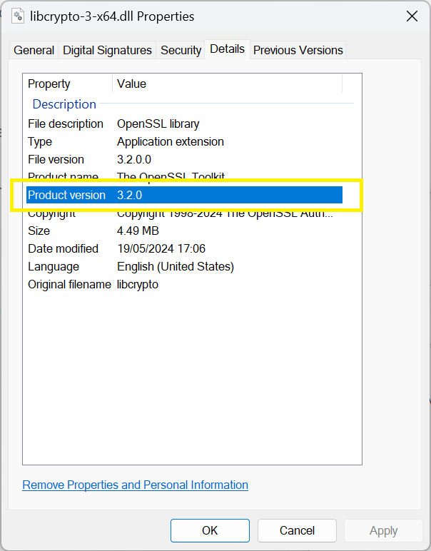
Task: Go to the Previous Versions tab
Action: click(298, 50)
